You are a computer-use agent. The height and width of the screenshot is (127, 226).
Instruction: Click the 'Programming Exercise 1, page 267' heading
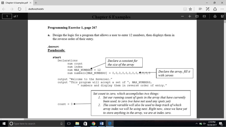coord(72,27)
